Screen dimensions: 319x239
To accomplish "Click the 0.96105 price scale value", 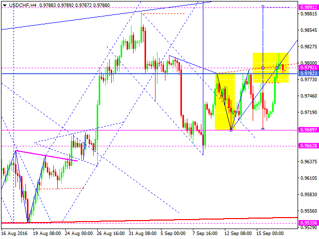I will (x=309, y=178).
